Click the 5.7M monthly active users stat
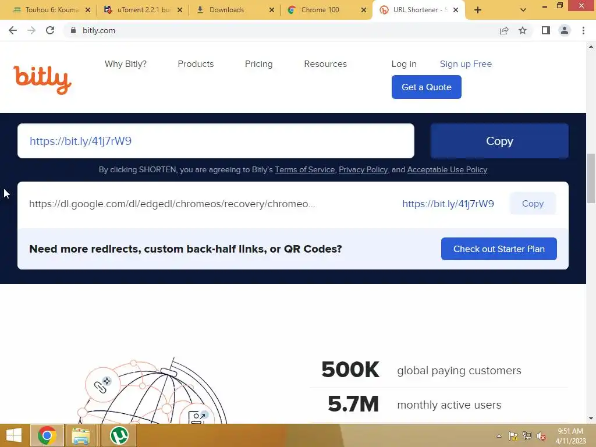Screen dimensions: 596x447 pyautogui.click(x=414, y=404)
